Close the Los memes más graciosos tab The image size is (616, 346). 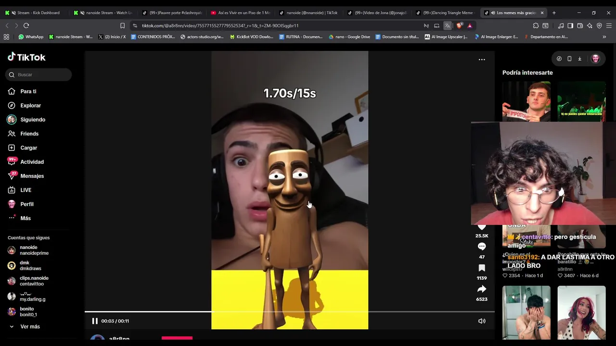[542, 12]
